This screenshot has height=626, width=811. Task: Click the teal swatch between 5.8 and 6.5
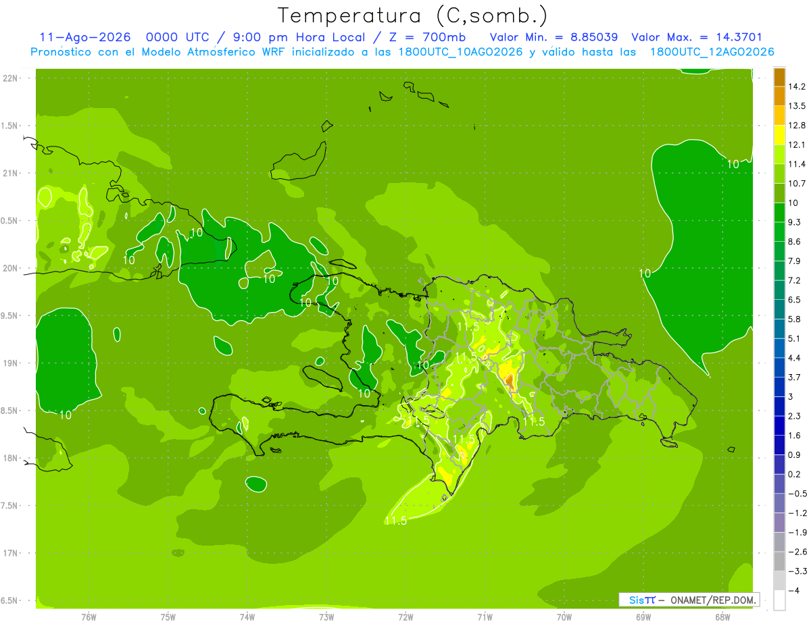click(779, 309)
